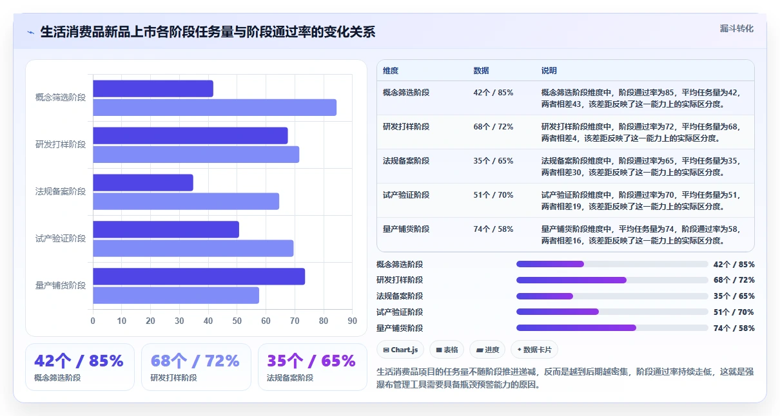Click the lightning icon beside the page title
Image resolution: width=780 pixels, height=416 pixels.
pos(31,32)
